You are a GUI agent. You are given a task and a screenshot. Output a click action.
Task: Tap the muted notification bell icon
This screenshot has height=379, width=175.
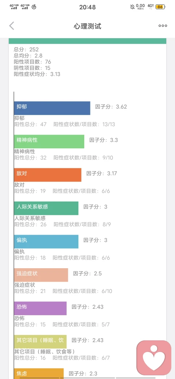pos(132,7)
